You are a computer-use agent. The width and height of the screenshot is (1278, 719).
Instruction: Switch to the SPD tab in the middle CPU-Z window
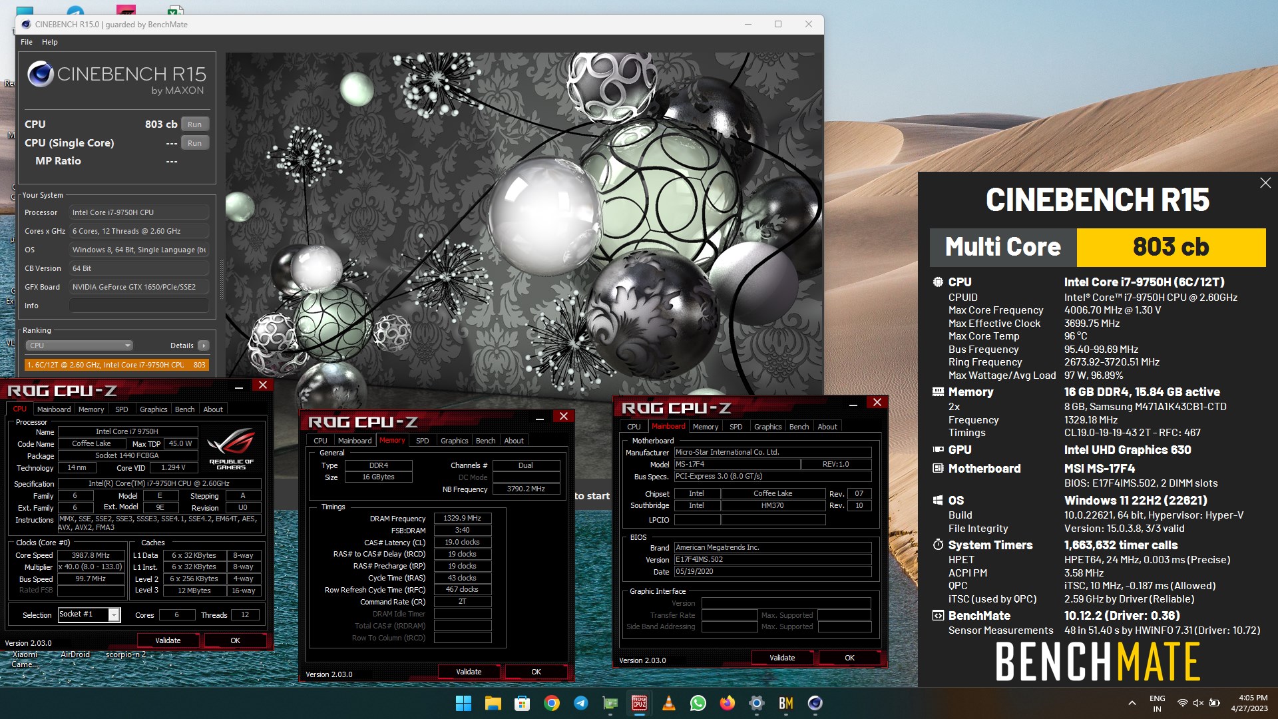point(422,441)
